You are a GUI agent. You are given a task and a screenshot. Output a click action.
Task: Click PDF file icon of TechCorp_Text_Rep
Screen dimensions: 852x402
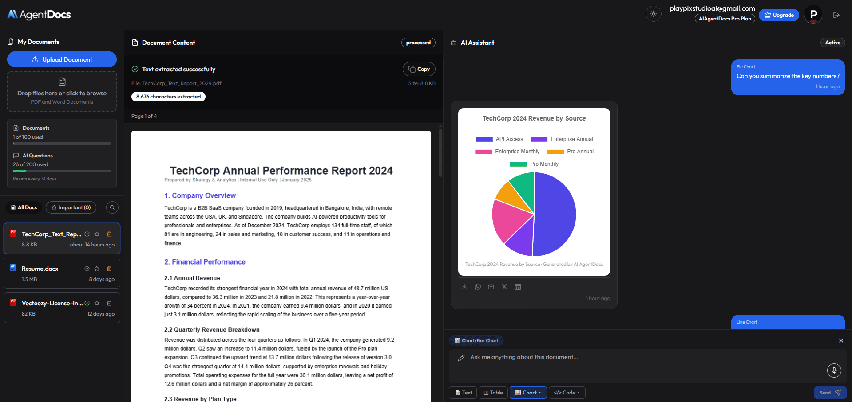click(x=13, y=233)
